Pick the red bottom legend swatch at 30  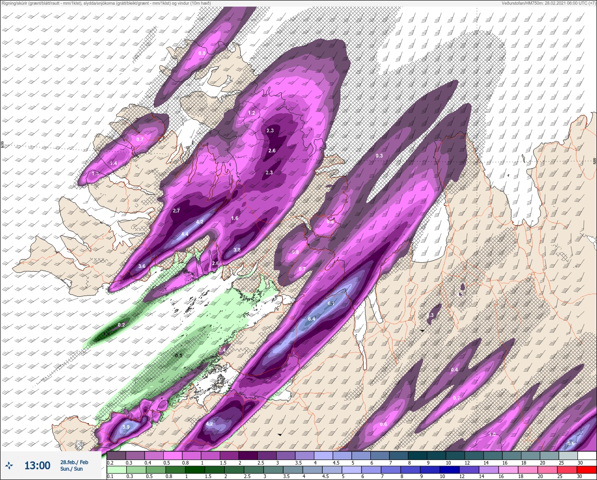coord(587,469)
